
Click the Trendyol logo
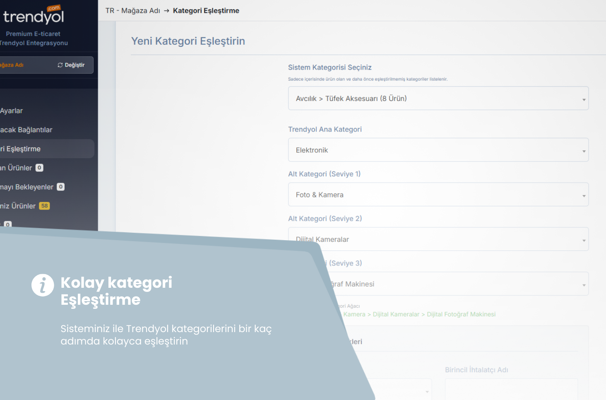tap(33, 16)
